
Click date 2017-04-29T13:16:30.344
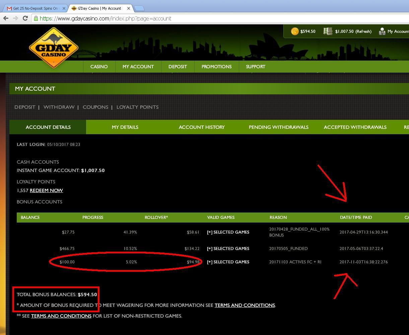pyautogui.click(x=363, y=232)
